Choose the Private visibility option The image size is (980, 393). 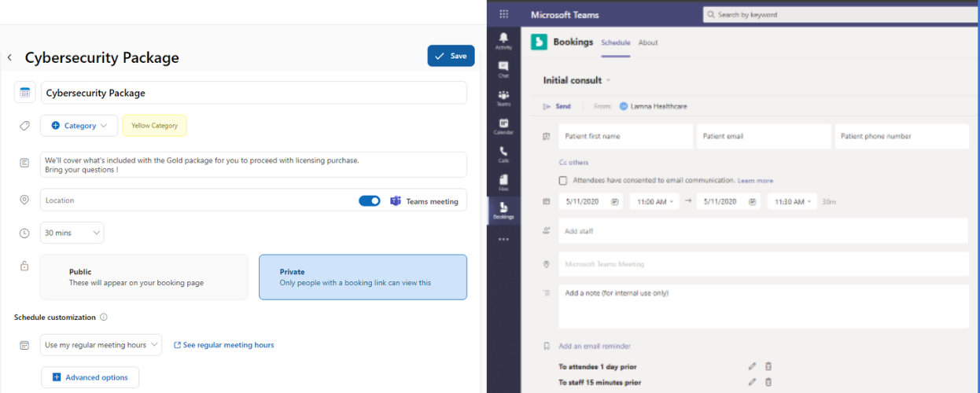tap(363, 277)
